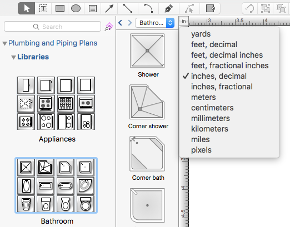The image size is (290, 227).
Task: Open the Bathroom library dropdown
Action: click(x=155, y=23)
